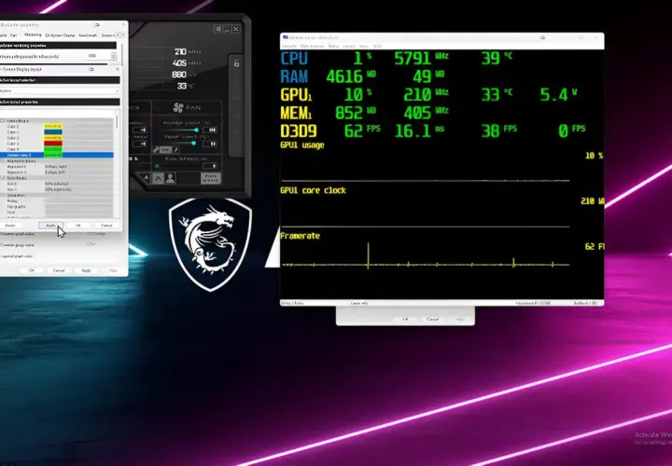The height and width of the screenshot is (466, 672).
Task: Click the Temp Limit value box in Afterburner
Action: coord(210,144)
